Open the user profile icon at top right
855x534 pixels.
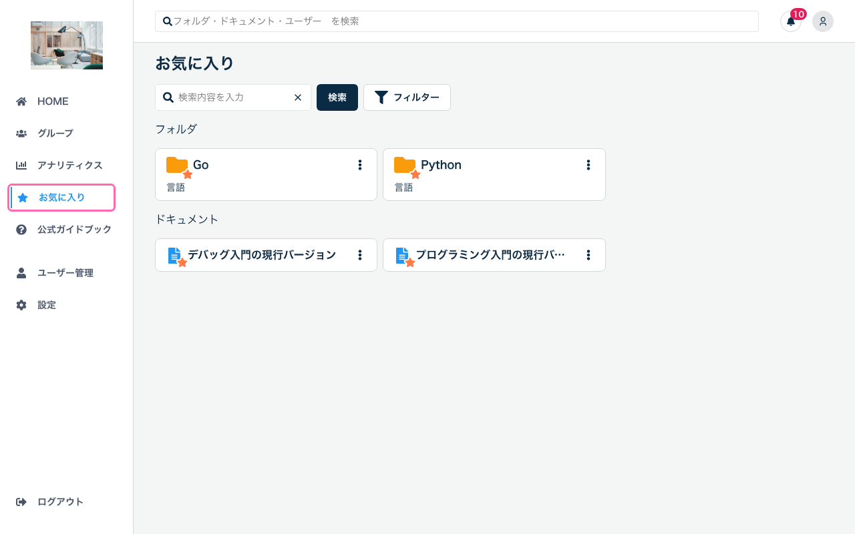point(823,21)
